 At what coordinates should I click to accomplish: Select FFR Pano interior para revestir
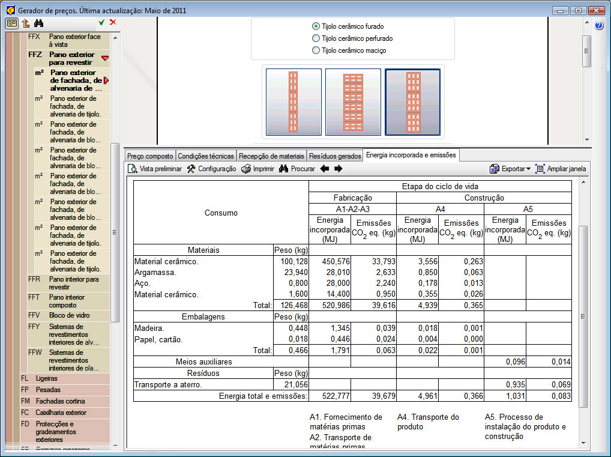[x=69, y=283]
